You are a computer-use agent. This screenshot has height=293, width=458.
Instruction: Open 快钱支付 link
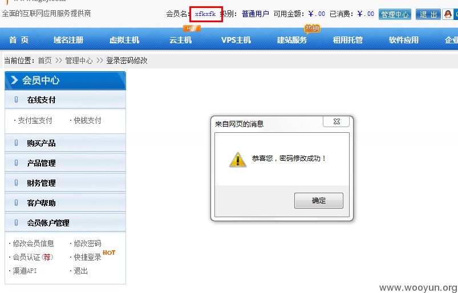click(x=87, y=120)
